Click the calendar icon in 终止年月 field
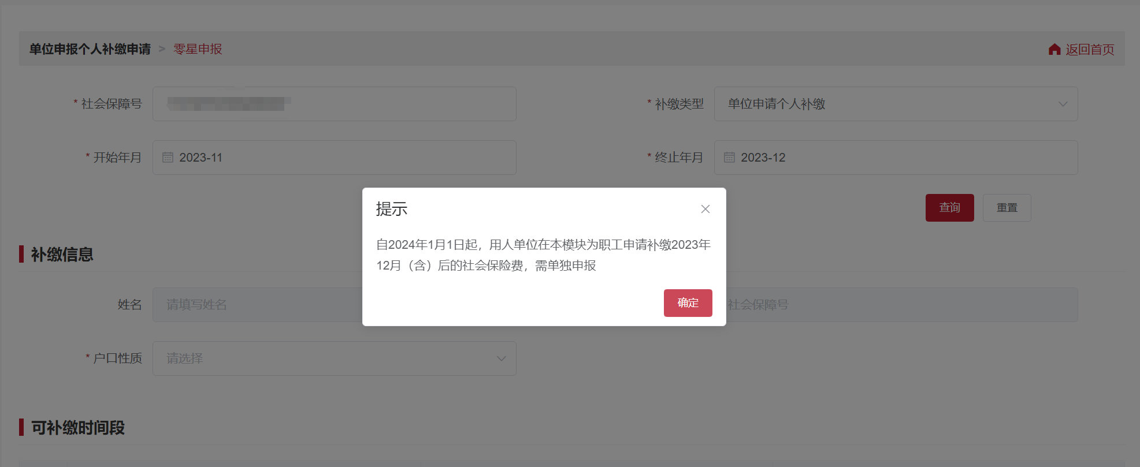Image resolution: width=1140 pixels, height=467 pixels. click(729, 158)
